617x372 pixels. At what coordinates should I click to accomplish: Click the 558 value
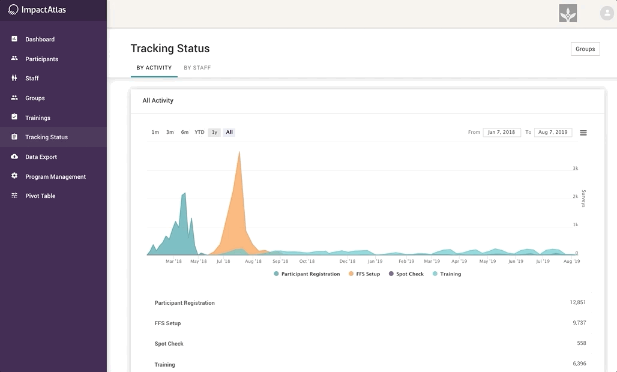[x=581, y=343]
